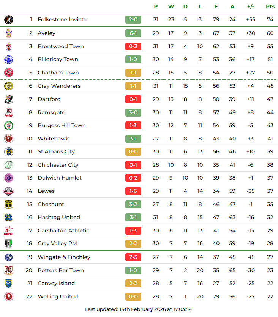Click Brentwood Town's red 0-3 result
Viewport: 278px width, 317px height.
[x=133, y=47]
